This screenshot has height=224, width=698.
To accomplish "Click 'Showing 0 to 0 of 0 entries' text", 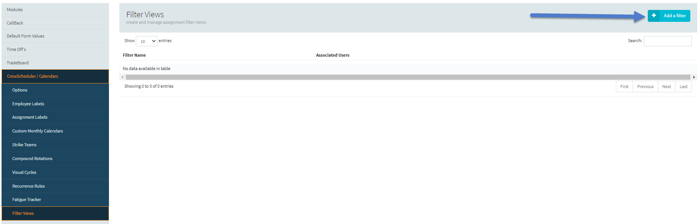I will click(x=149, y=86).
